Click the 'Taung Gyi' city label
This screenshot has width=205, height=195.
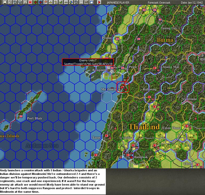click(169, 28)
